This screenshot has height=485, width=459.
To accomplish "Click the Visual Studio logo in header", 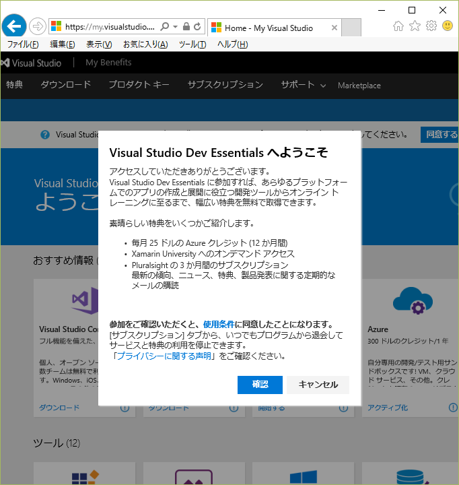I will click(31, 63).
